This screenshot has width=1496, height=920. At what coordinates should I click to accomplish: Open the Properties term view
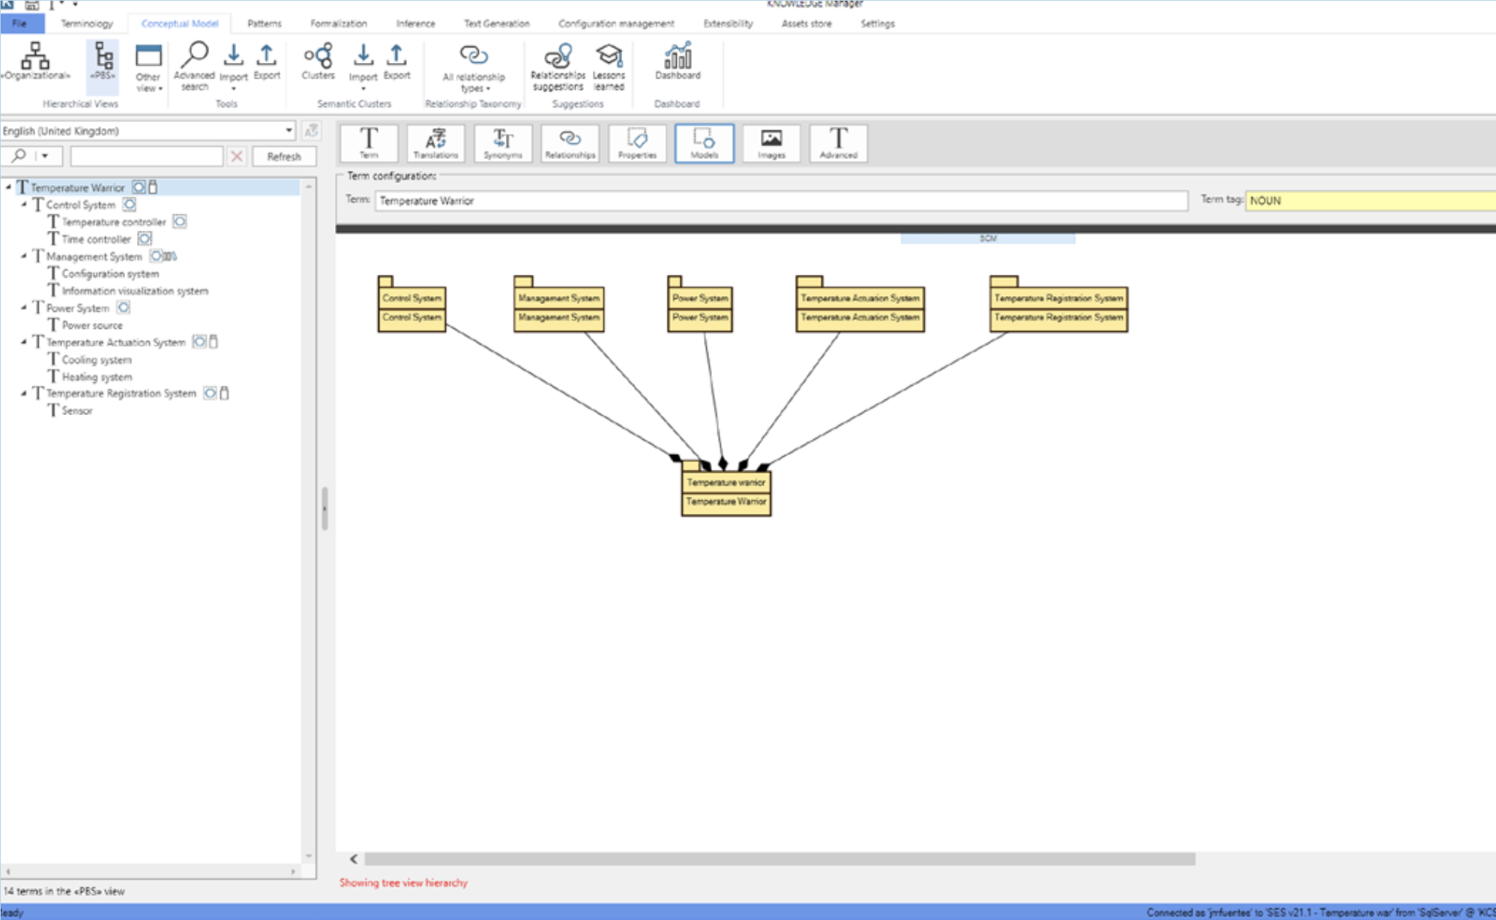[x=637, y=142]
